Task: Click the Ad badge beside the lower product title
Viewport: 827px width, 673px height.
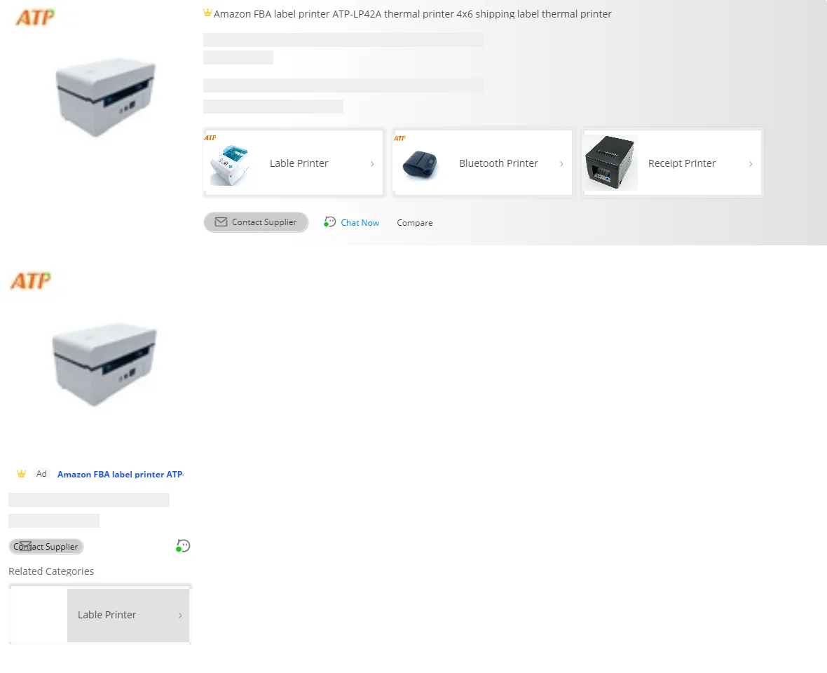Action: pos(41,474)
